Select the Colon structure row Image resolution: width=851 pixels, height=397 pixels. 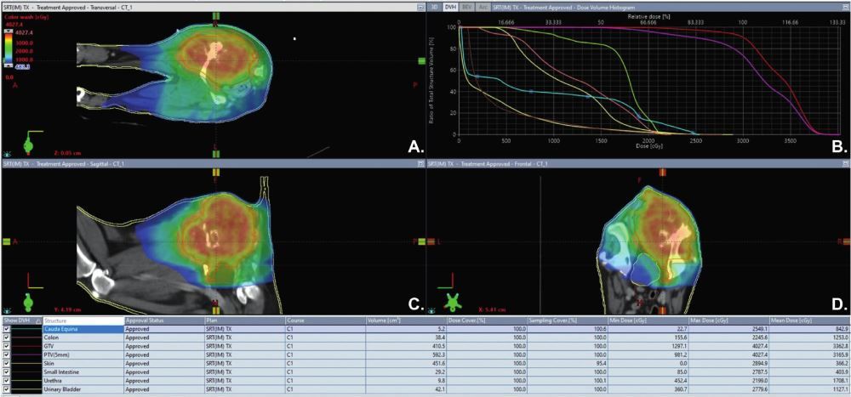coord(425,337)
